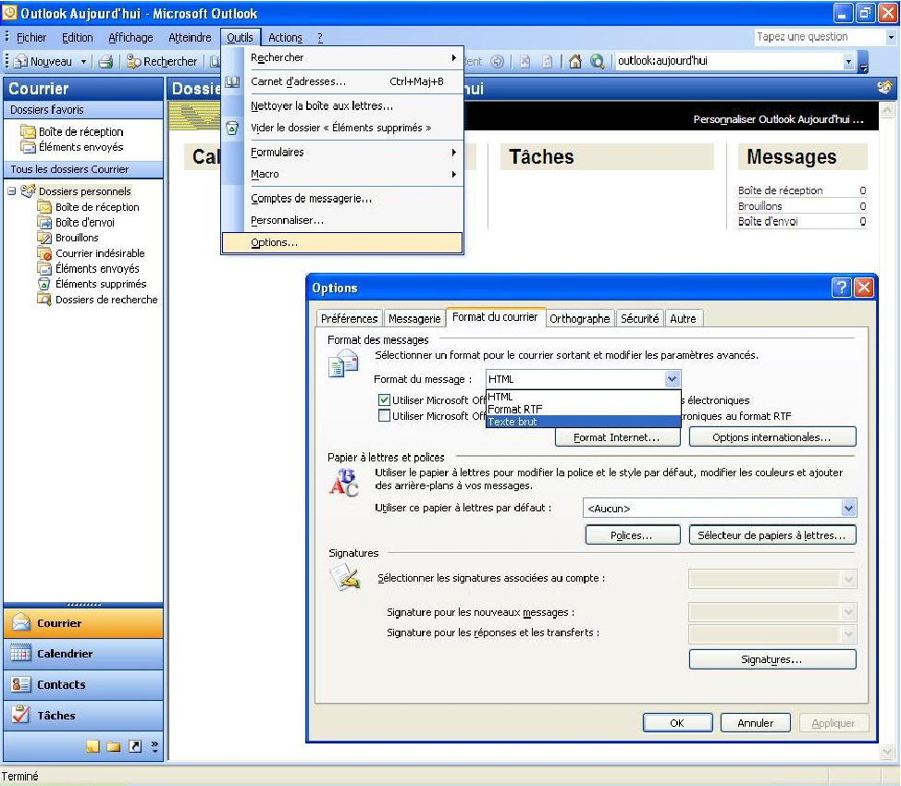Switch to Tâches in the navigation pane
Viewport: 901px width, 786px height.
pos(83,716)
